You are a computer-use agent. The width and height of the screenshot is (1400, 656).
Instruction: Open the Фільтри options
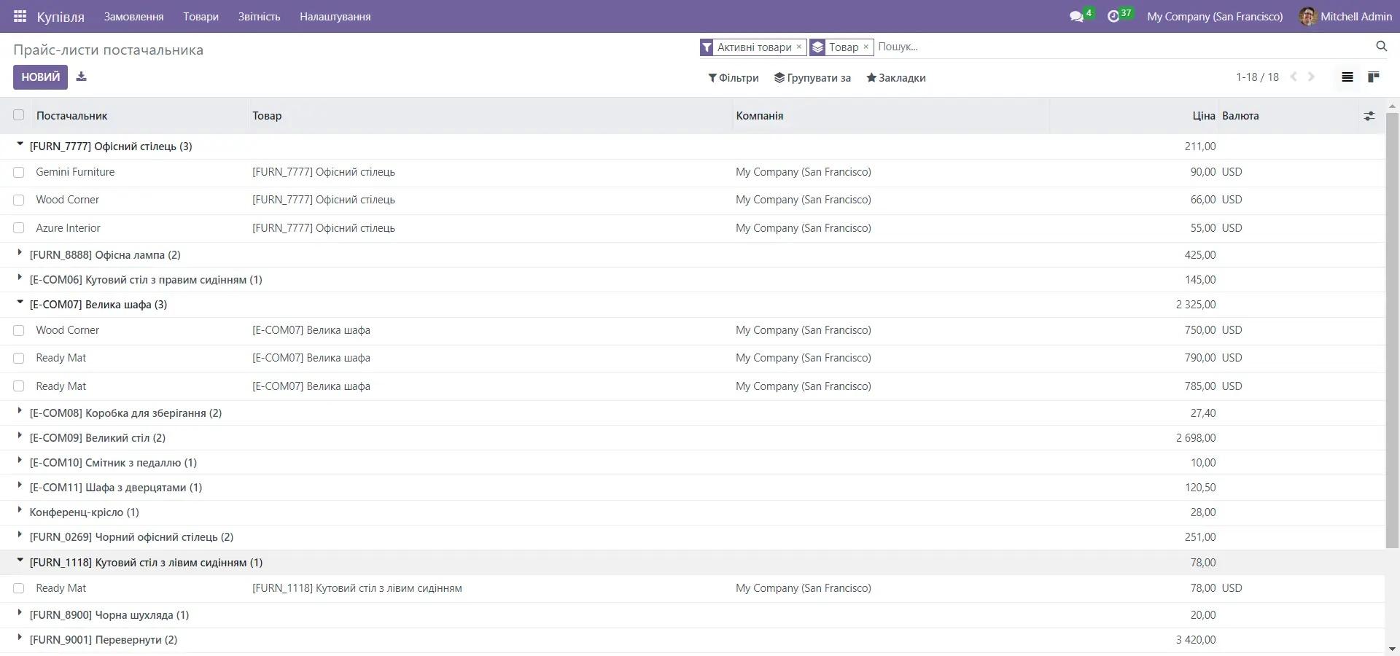733,78
